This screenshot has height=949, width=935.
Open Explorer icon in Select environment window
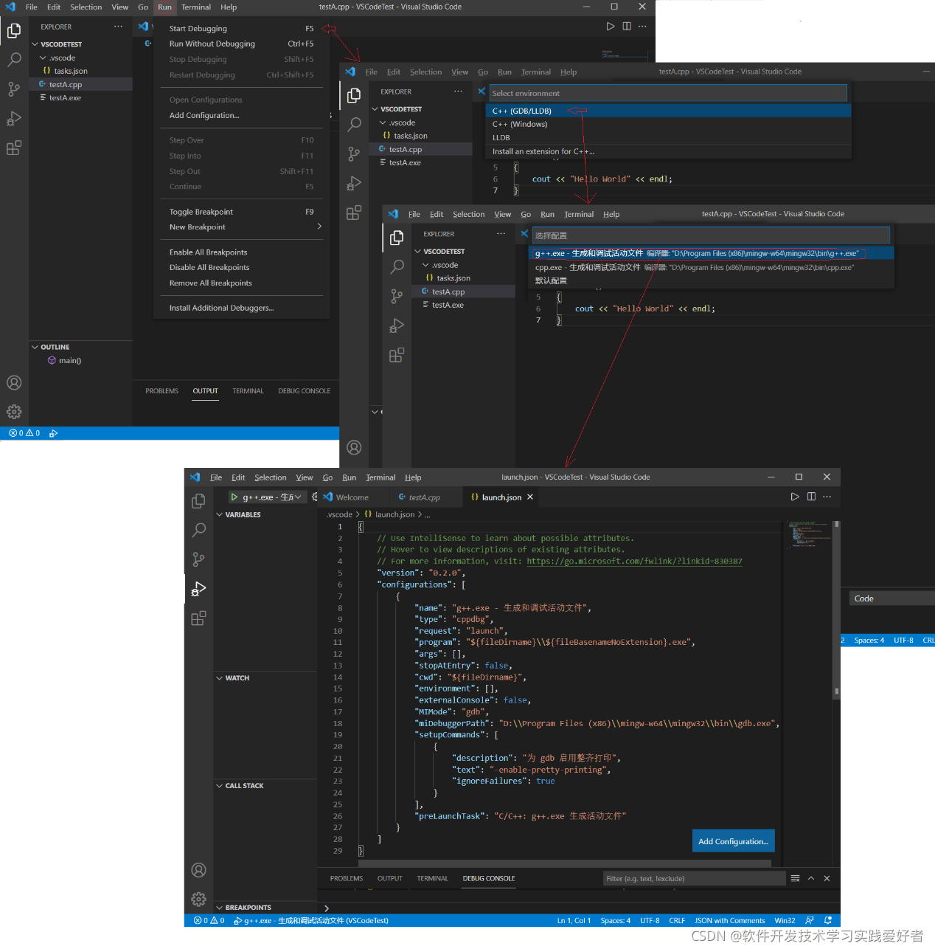354,95
